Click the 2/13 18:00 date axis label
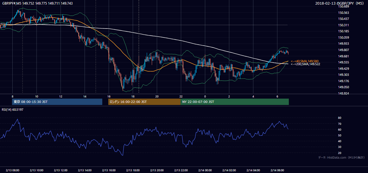Viewport: 368px width, 173px height. tap(133, 170)
